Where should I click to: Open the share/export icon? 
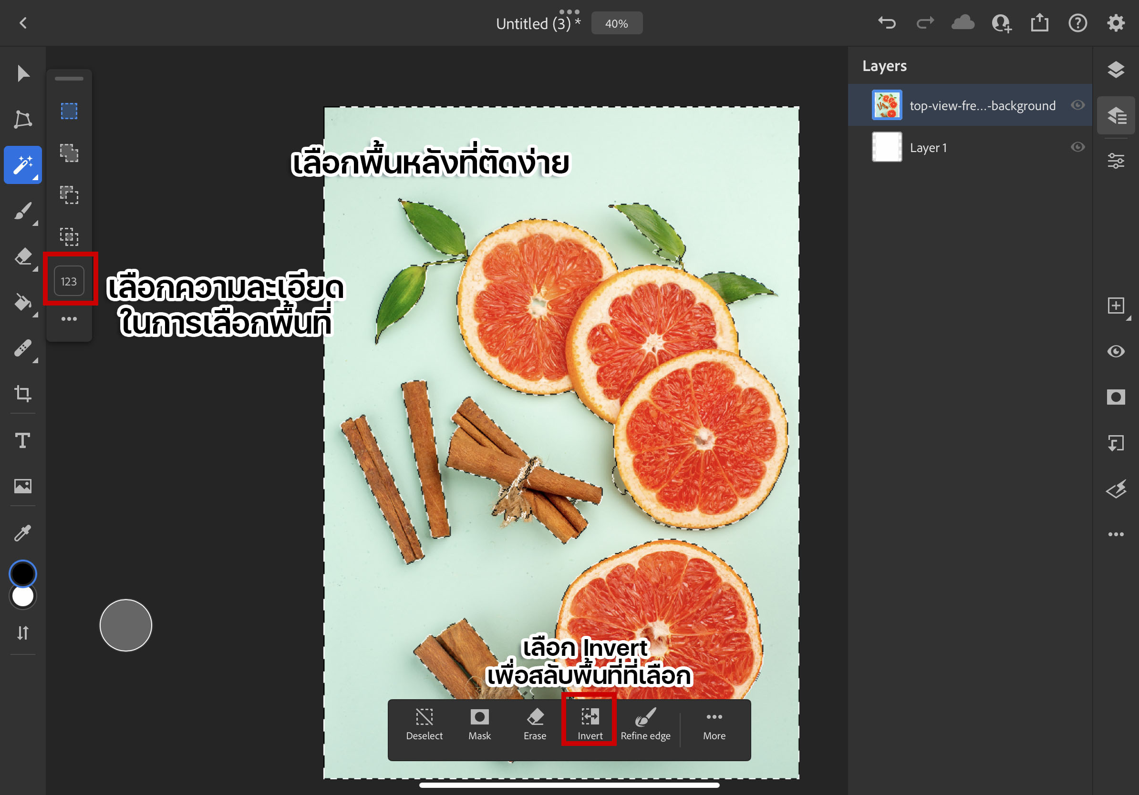coord(1039,23)
